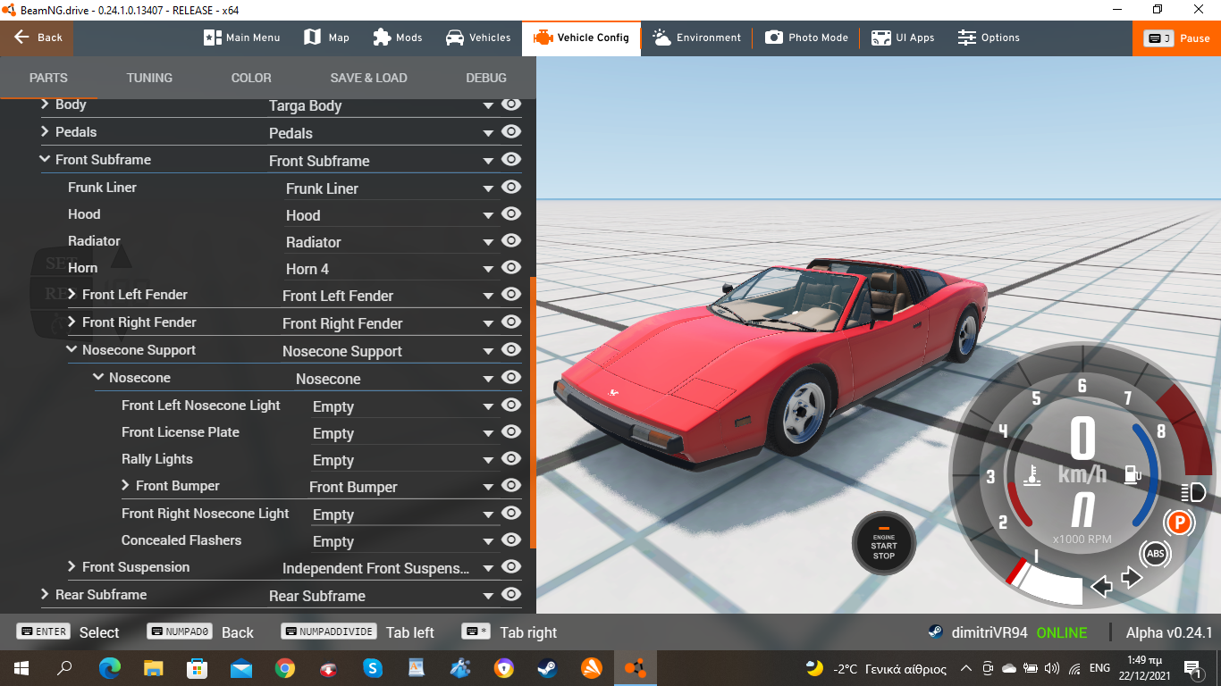
Task: Expand the Front Right Fender node
Action: [72, 322]
